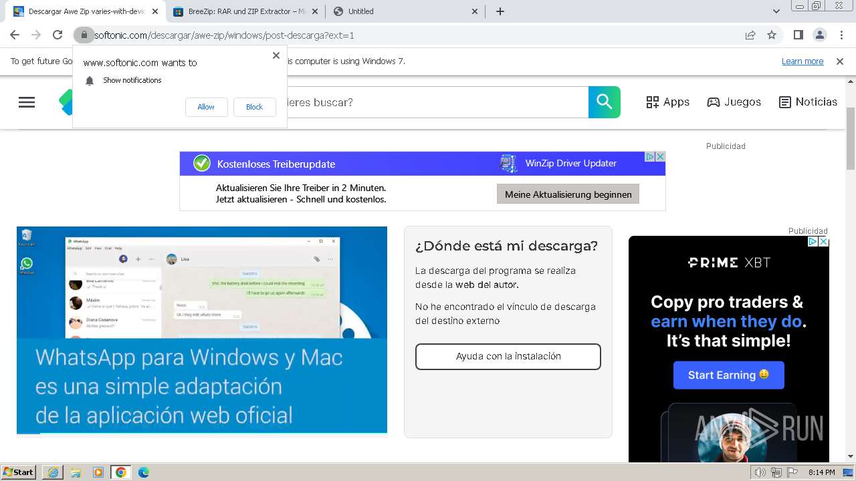This screenshot has height=481, width=856.
Task: Click the Softonic search input field
Action: click(x=438, y=102)
